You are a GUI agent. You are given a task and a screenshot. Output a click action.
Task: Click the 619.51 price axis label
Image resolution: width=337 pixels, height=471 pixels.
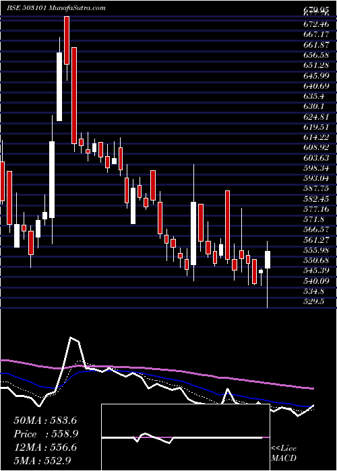pos(316,126)
